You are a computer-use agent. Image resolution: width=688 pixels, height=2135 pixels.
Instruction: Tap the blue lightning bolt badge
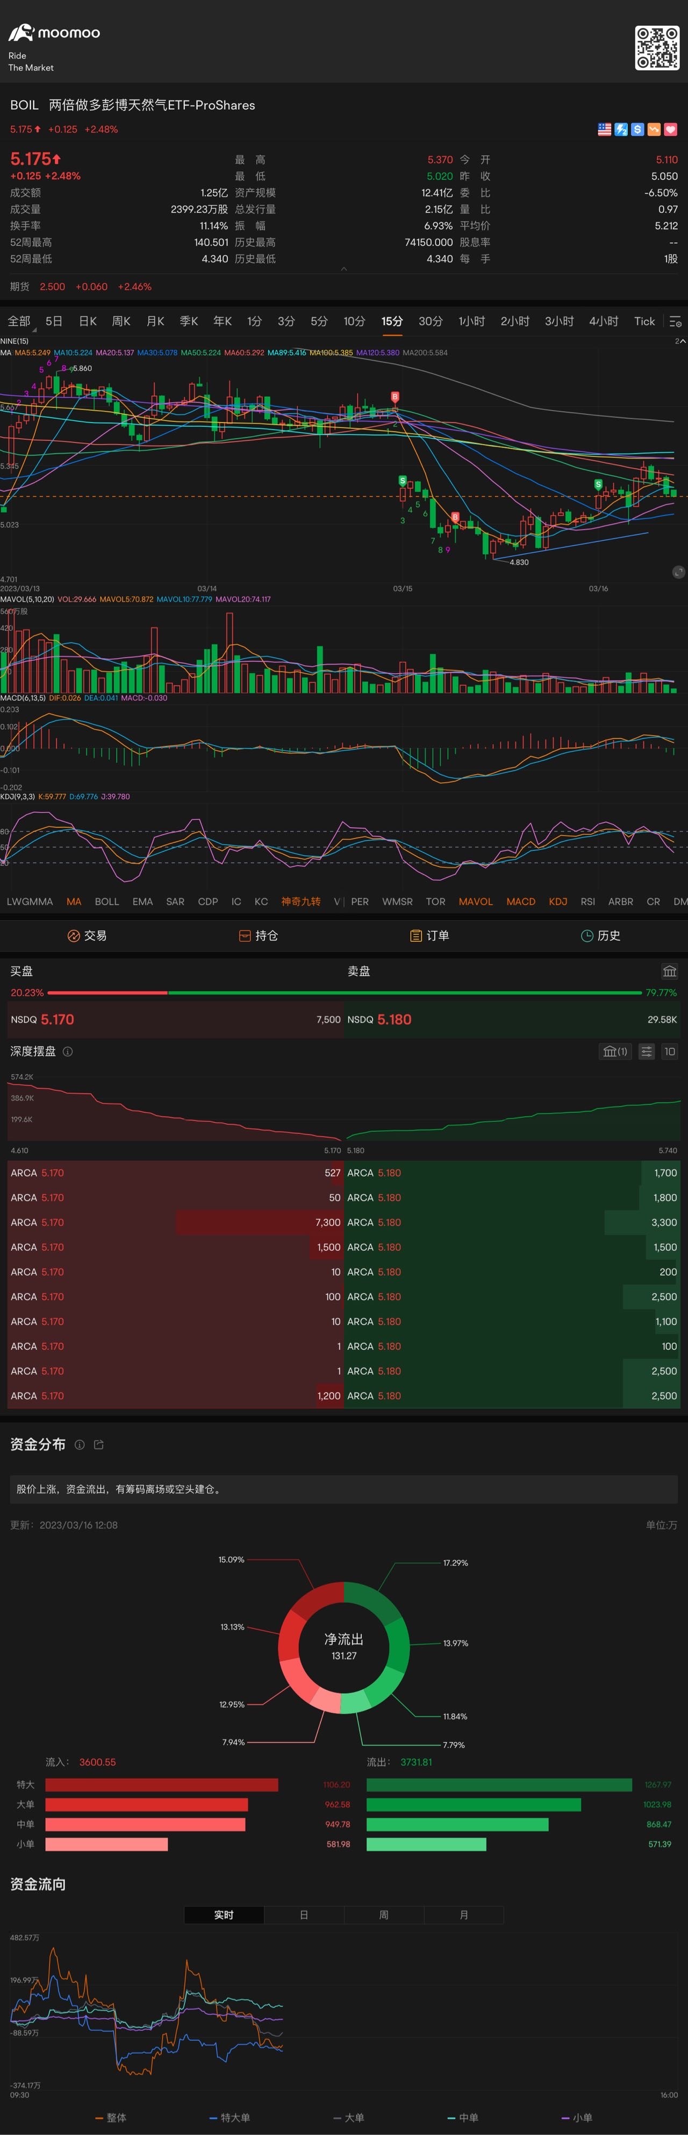[621, 129]
